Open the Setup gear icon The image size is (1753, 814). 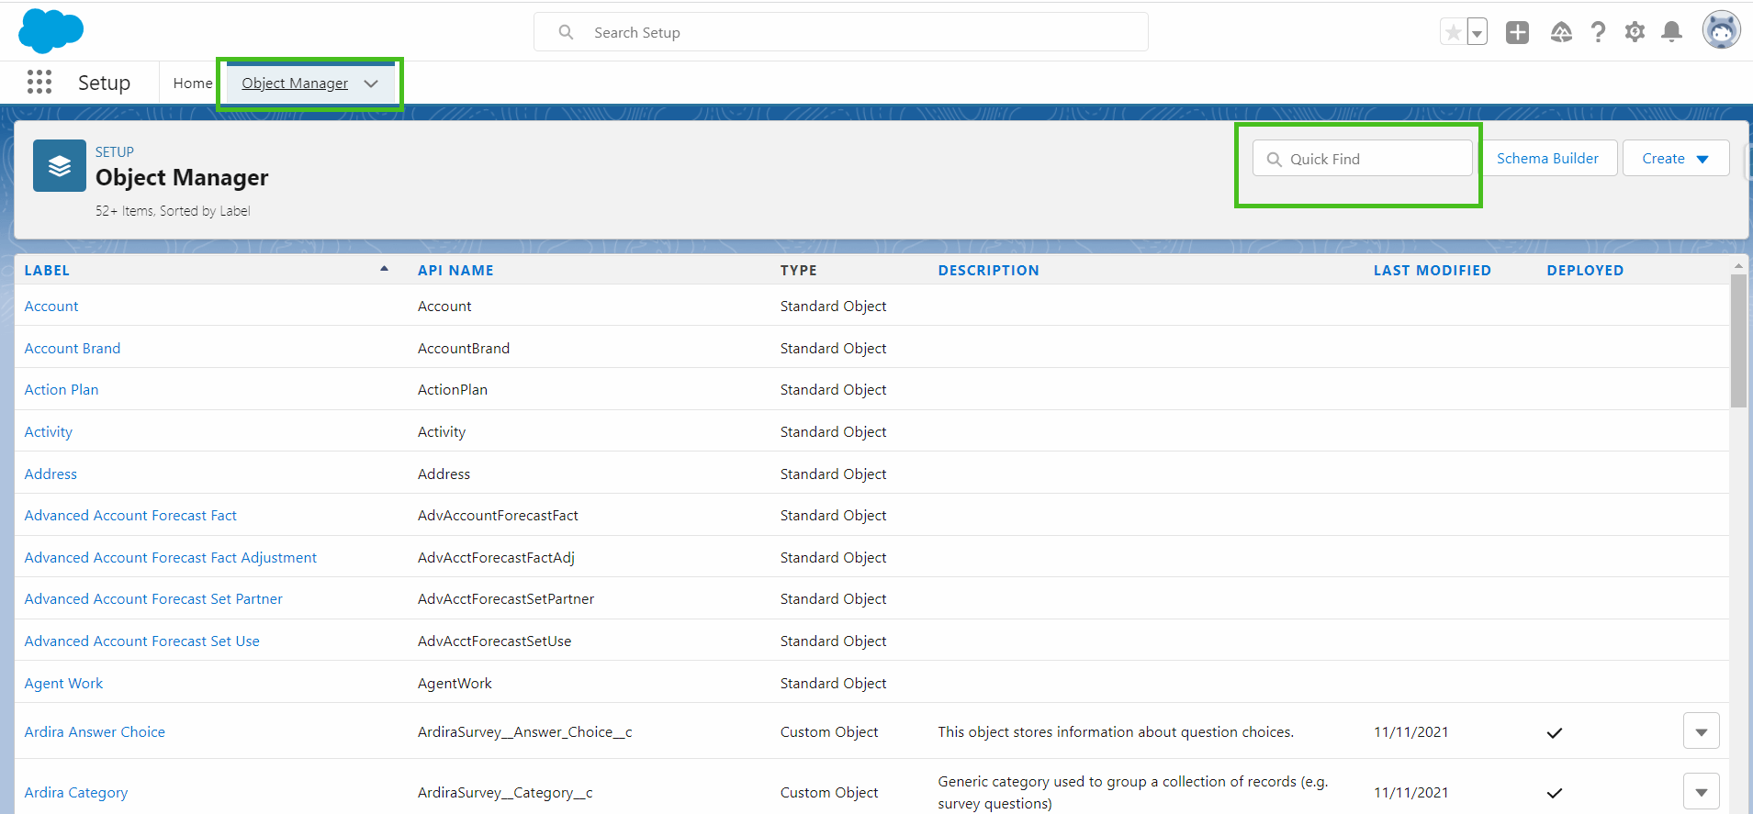click(x=1635, y=33)
